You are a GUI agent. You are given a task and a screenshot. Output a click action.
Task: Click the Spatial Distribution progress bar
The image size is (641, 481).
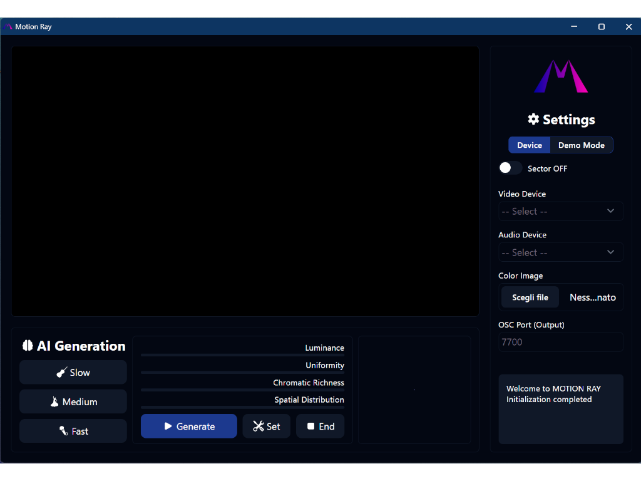coord(242,407)
